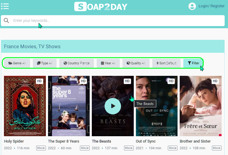The height and width of the screenshot is (155, 228).
Task: Click the HD badge on Holy Spider
Action: (x=40, y=81)
